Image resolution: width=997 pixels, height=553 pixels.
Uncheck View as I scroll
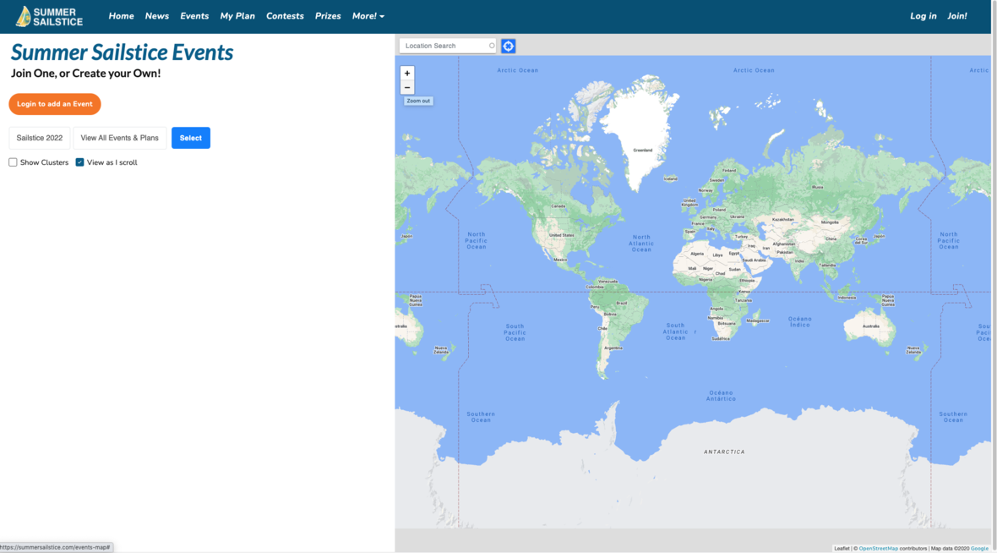[80, 162]
